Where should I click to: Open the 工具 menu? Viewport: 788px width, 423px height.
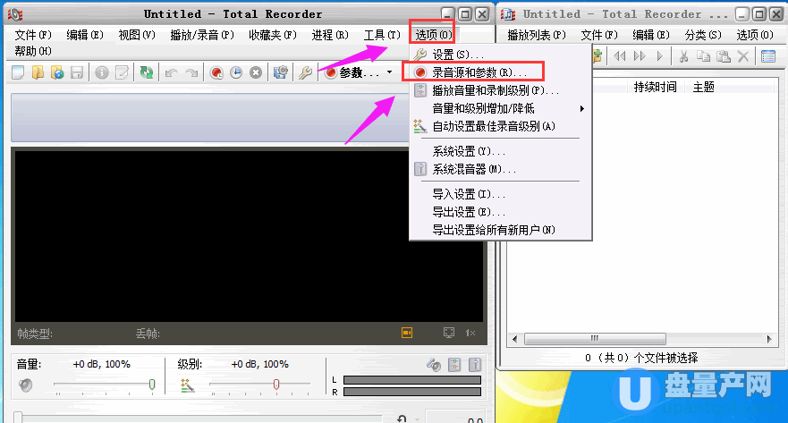pyautogui.click(x=382, y=35)
